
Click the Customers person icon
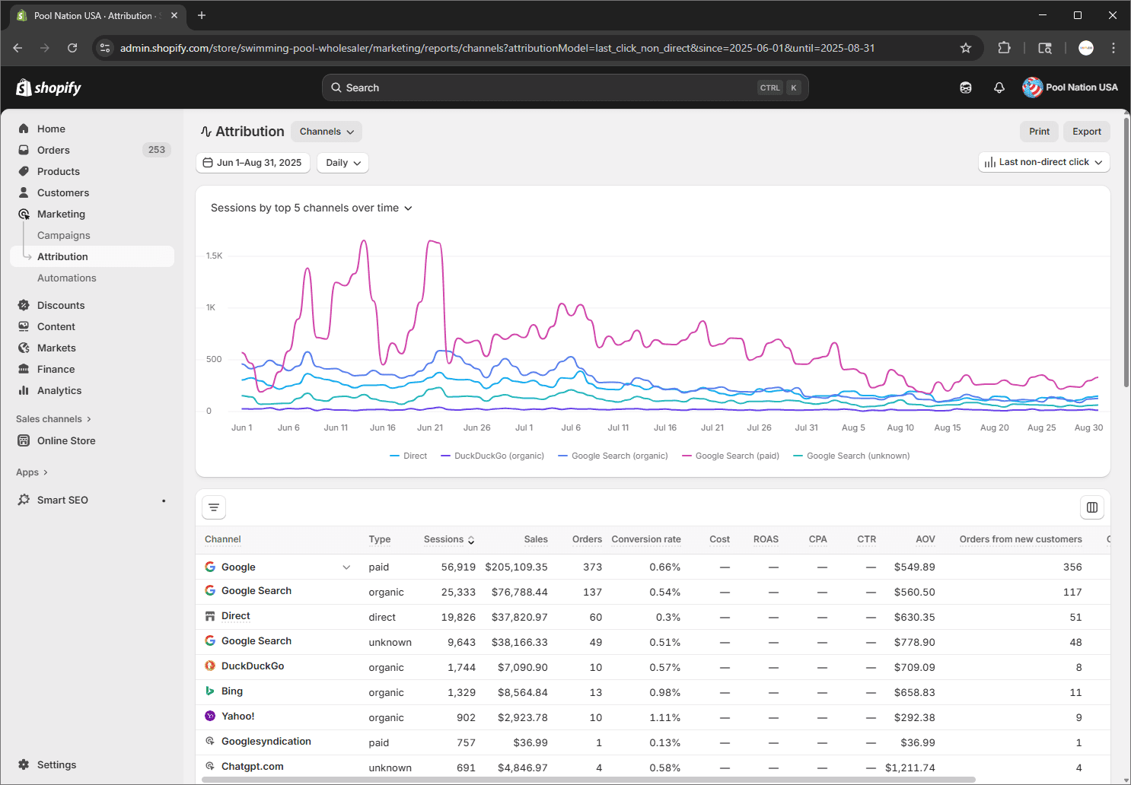(x=24, y=192)
